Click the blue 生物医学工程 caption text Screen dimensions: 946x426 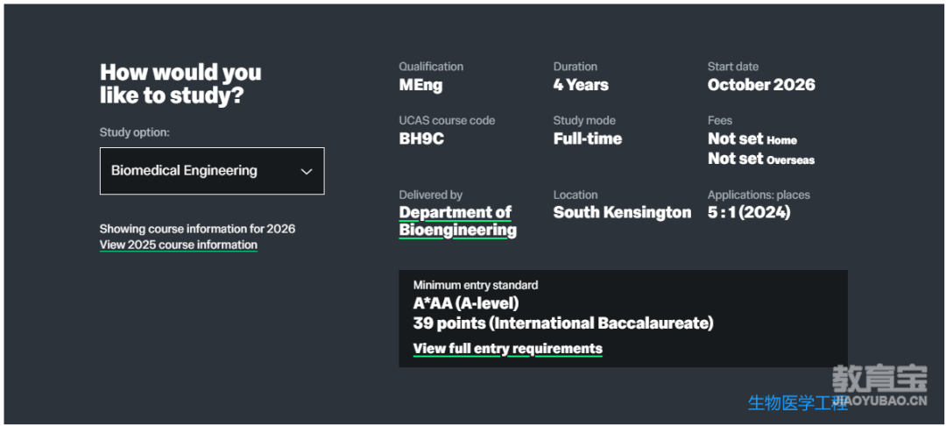tap(798, 403)
